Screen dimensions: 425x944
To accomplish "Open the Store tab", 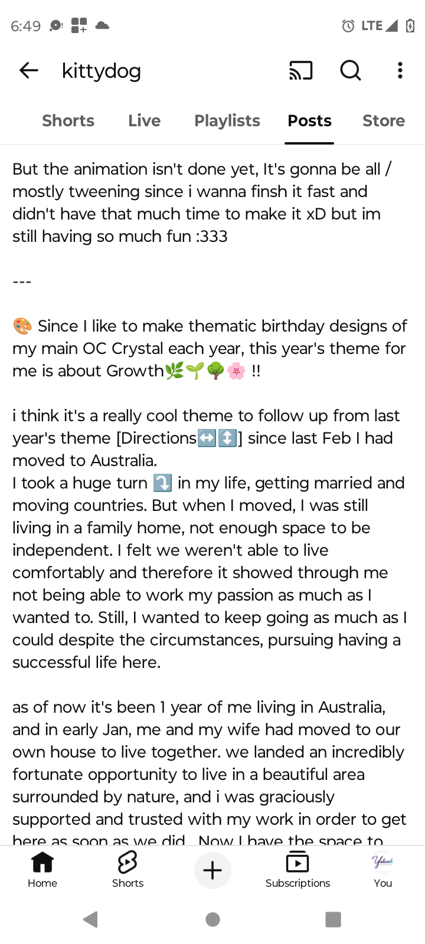I will [x=383, y=121].
